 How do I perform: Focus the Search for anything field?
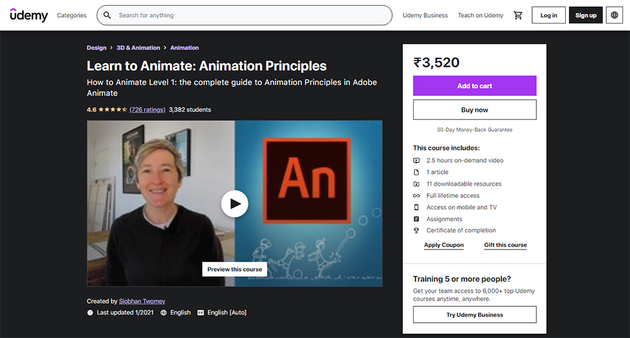(x=244, y=15)
